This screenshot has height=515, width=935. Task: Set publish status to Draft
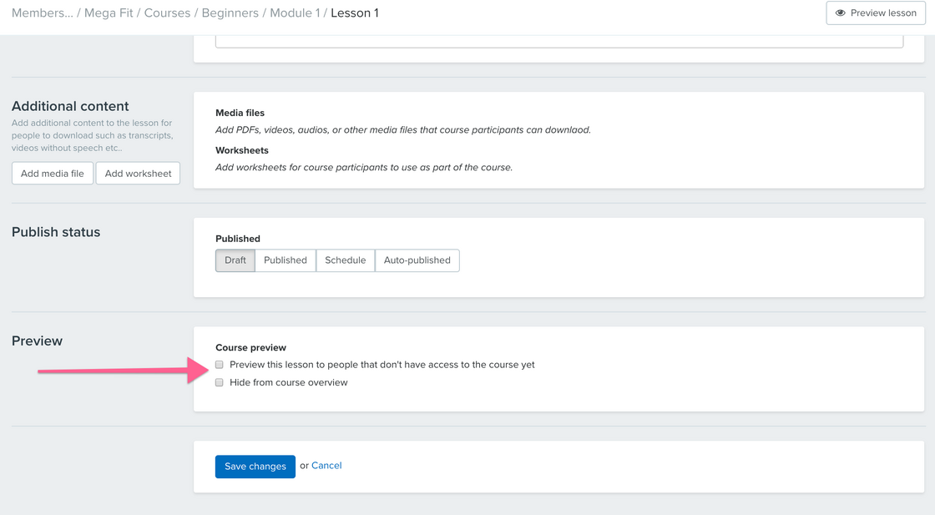235,260
